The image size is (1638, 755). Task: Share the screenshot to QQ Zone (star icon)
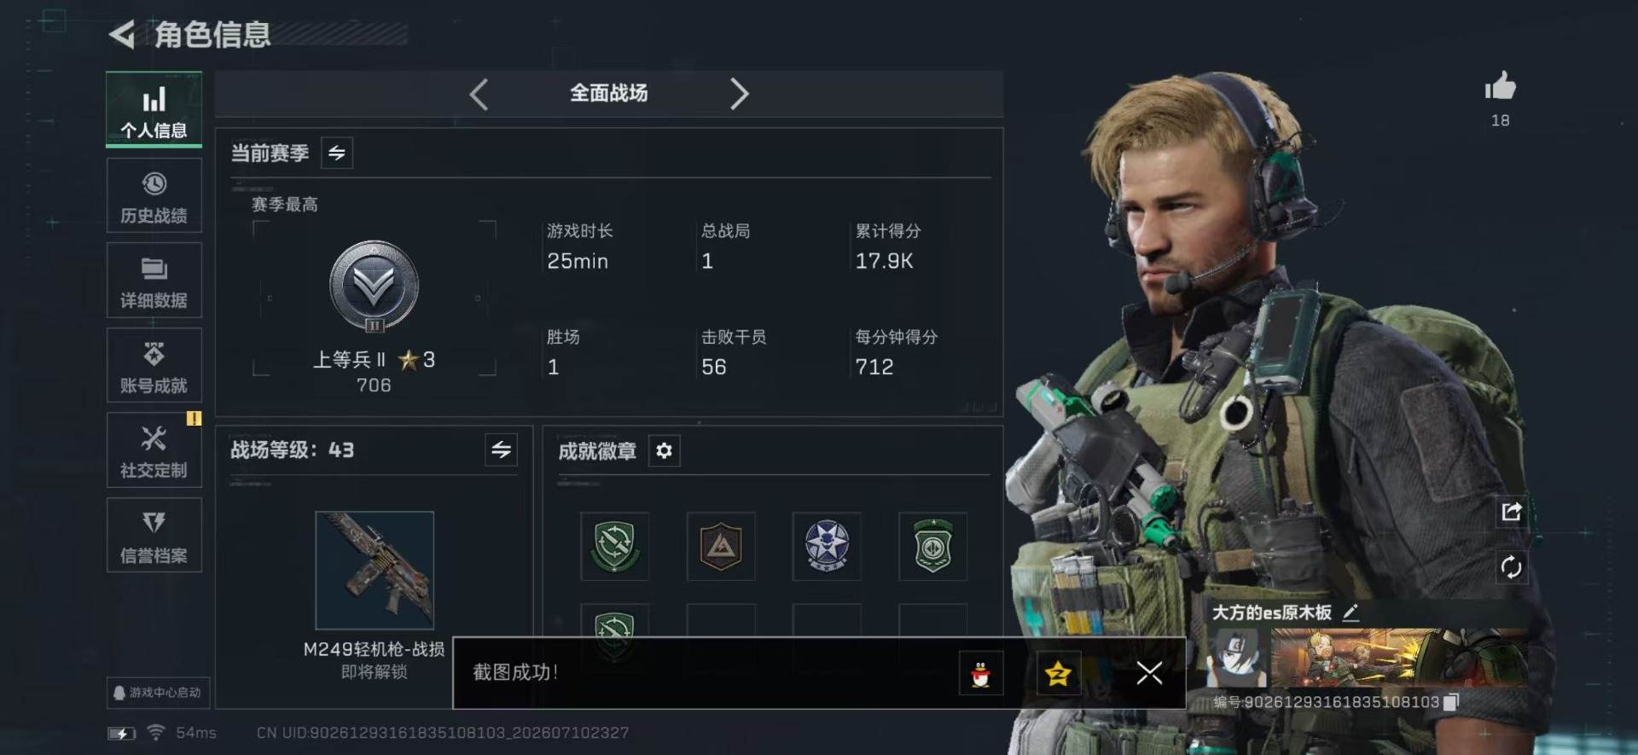coord(1058,674)
